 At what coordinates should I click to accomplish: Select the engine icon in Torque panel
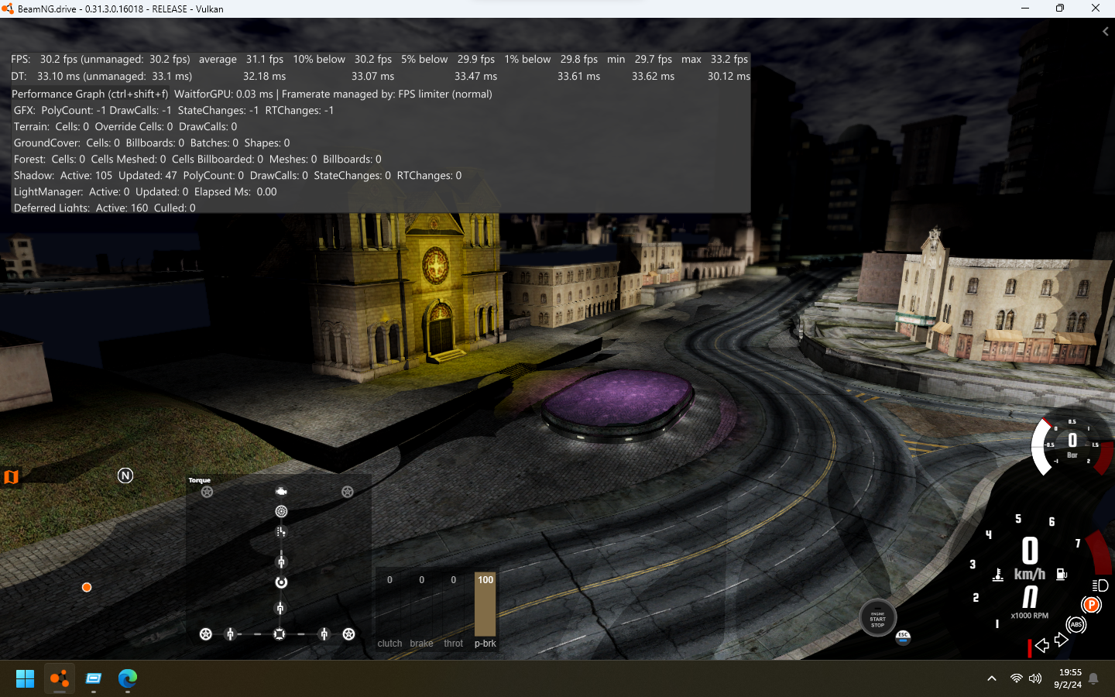[281, 491]
